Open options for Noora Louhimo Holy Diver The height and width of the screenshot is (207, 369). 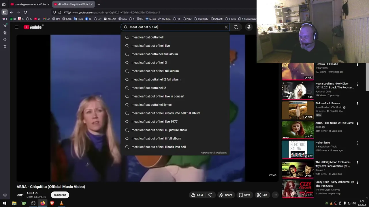pyautogui.click(x=357, y=84)
